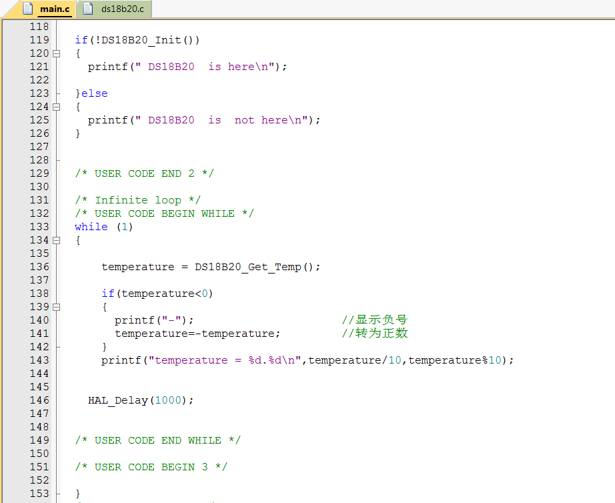Click the USER CODE END 2 comment
The image size is (615, 503).
point(145,173)
